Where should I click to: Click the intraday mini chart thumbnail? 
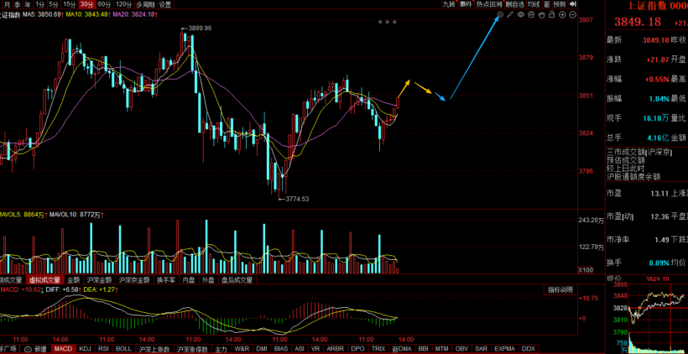pos(658,317)
